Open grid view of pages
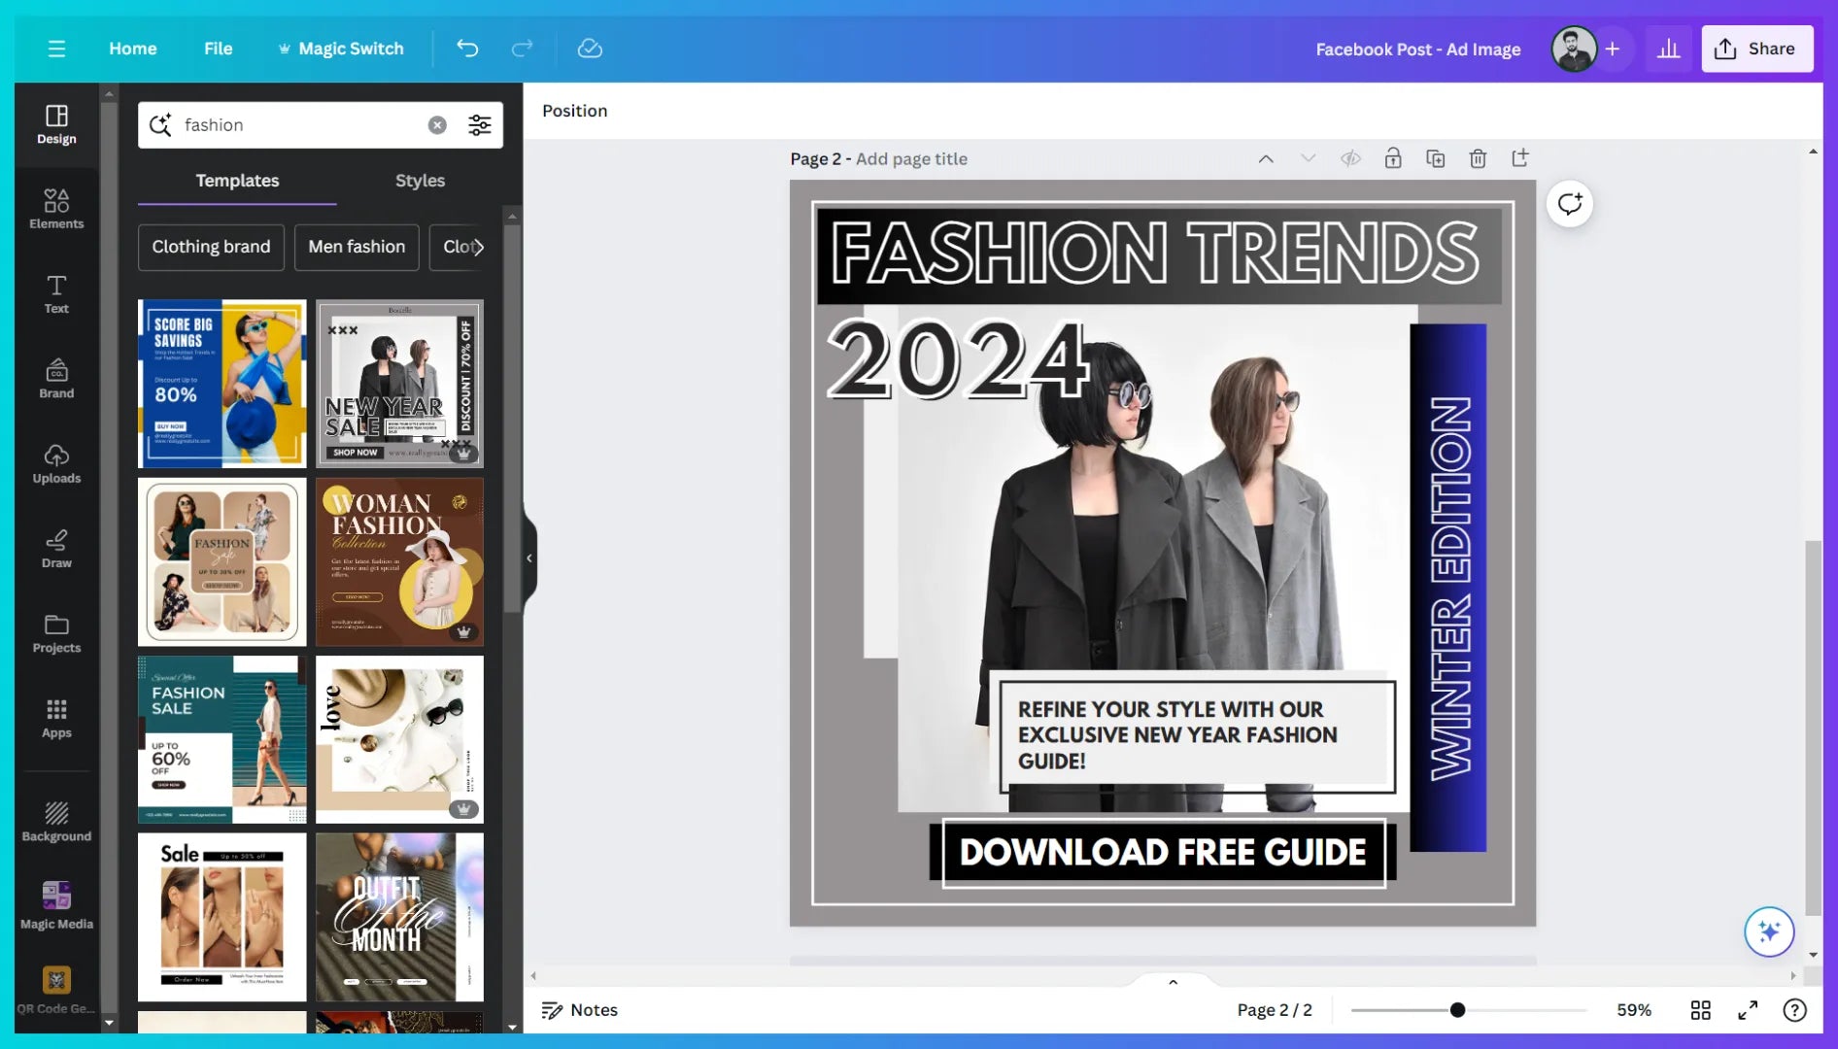Image resolution: width=1838 pixels, height=1049 pixels. [1700, 1010]
